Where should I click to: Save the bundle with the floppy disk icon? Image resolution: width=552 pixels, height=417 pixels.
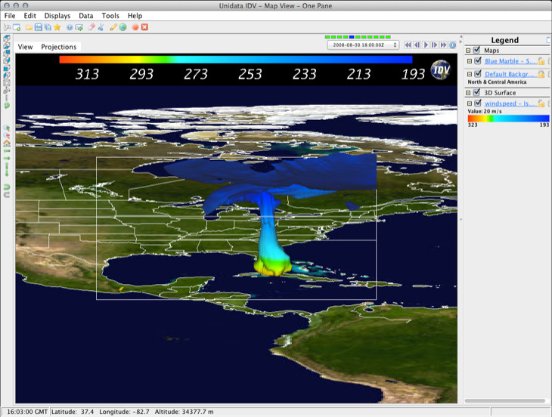[39, 27]
